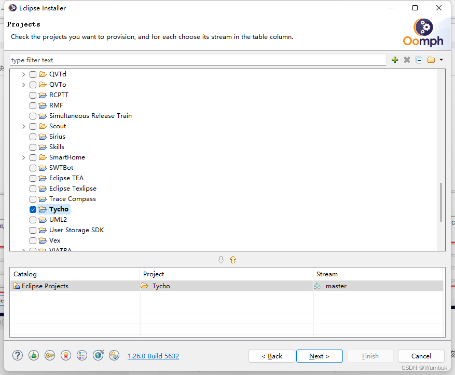This screenshot has height=375, width=455.
Task: Click the Back button
Action: click(x=272, y=356)
